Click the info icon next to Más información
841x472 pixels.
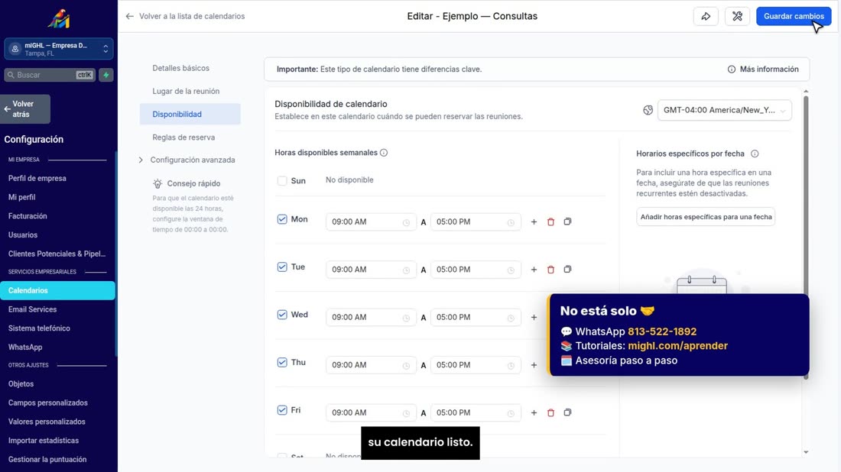731,69
